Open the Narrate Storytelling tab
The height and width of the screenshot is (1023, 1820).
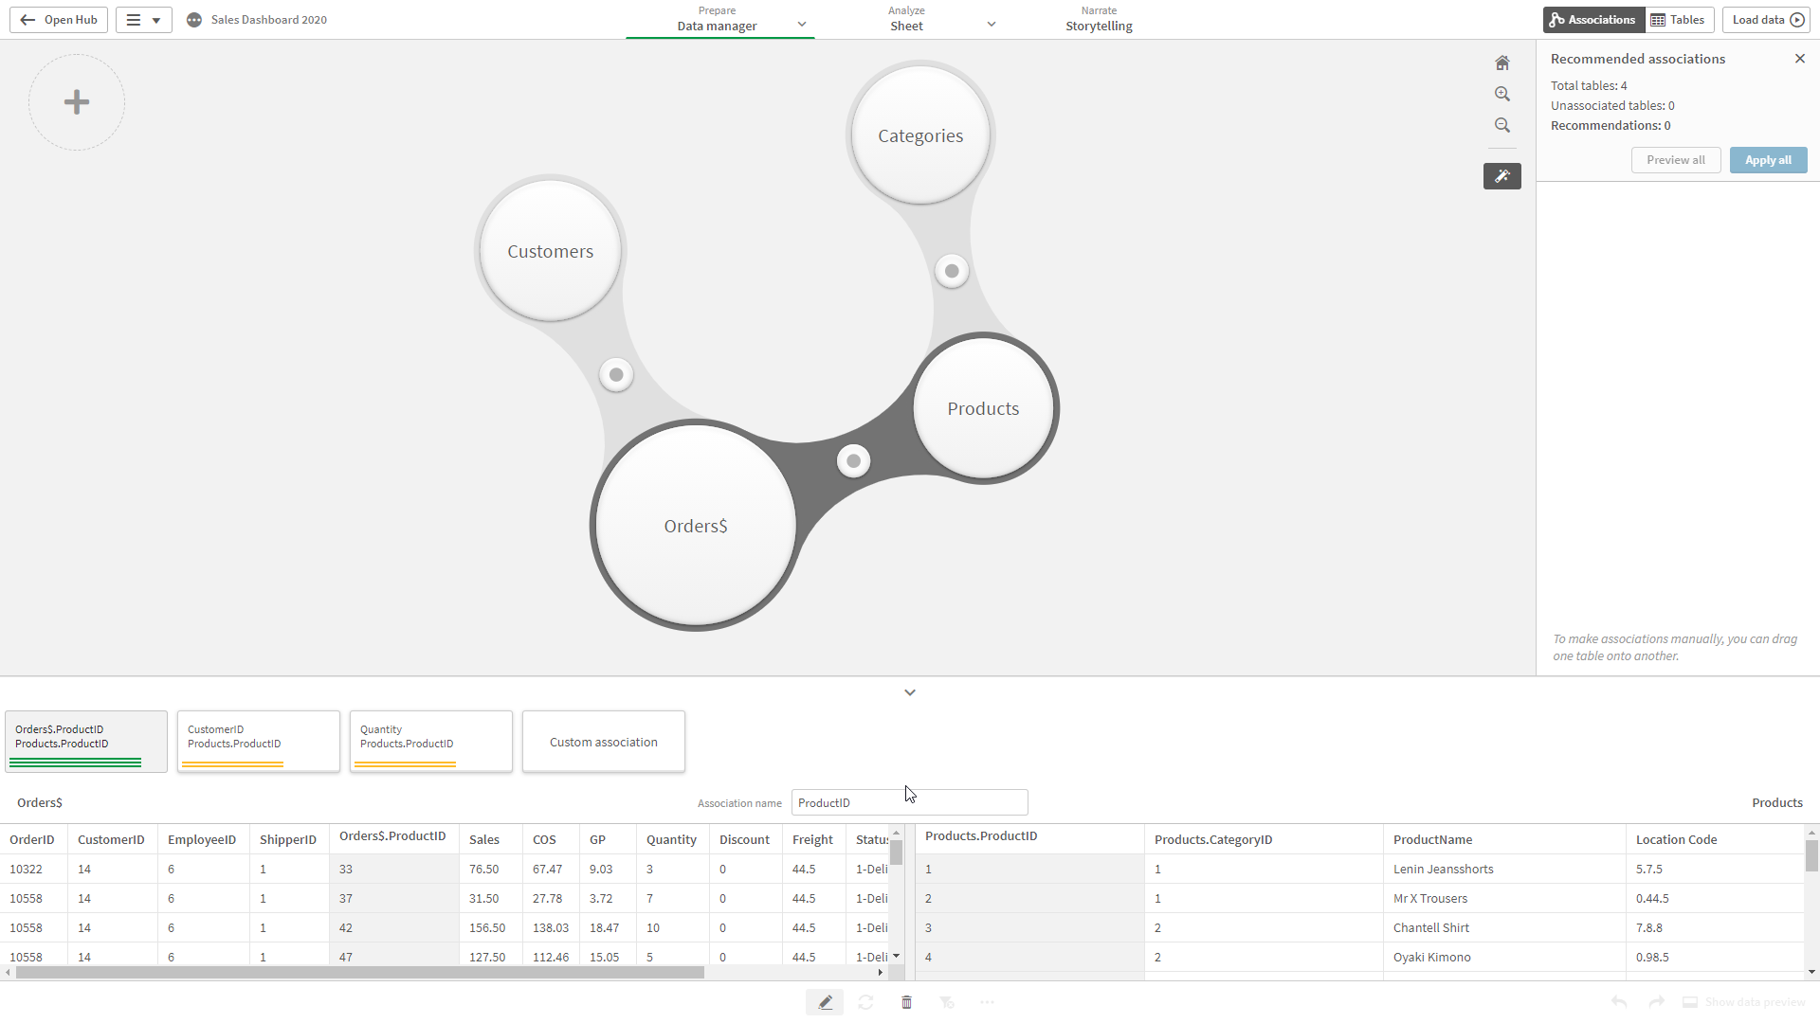pyautogui.click(x=1099, y=20)
